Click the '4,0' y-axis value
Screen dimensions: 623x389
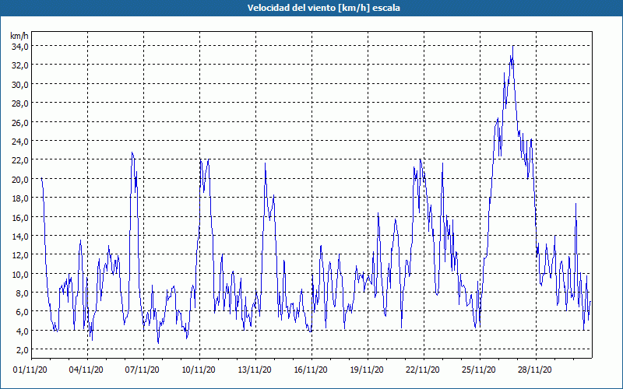pyautogui.click(x=22, y=331)
